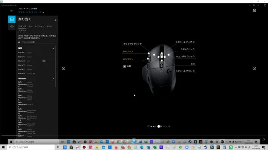Go back using the left arrow icon
This screenshot has height=150, width=268.
point(12,11)
